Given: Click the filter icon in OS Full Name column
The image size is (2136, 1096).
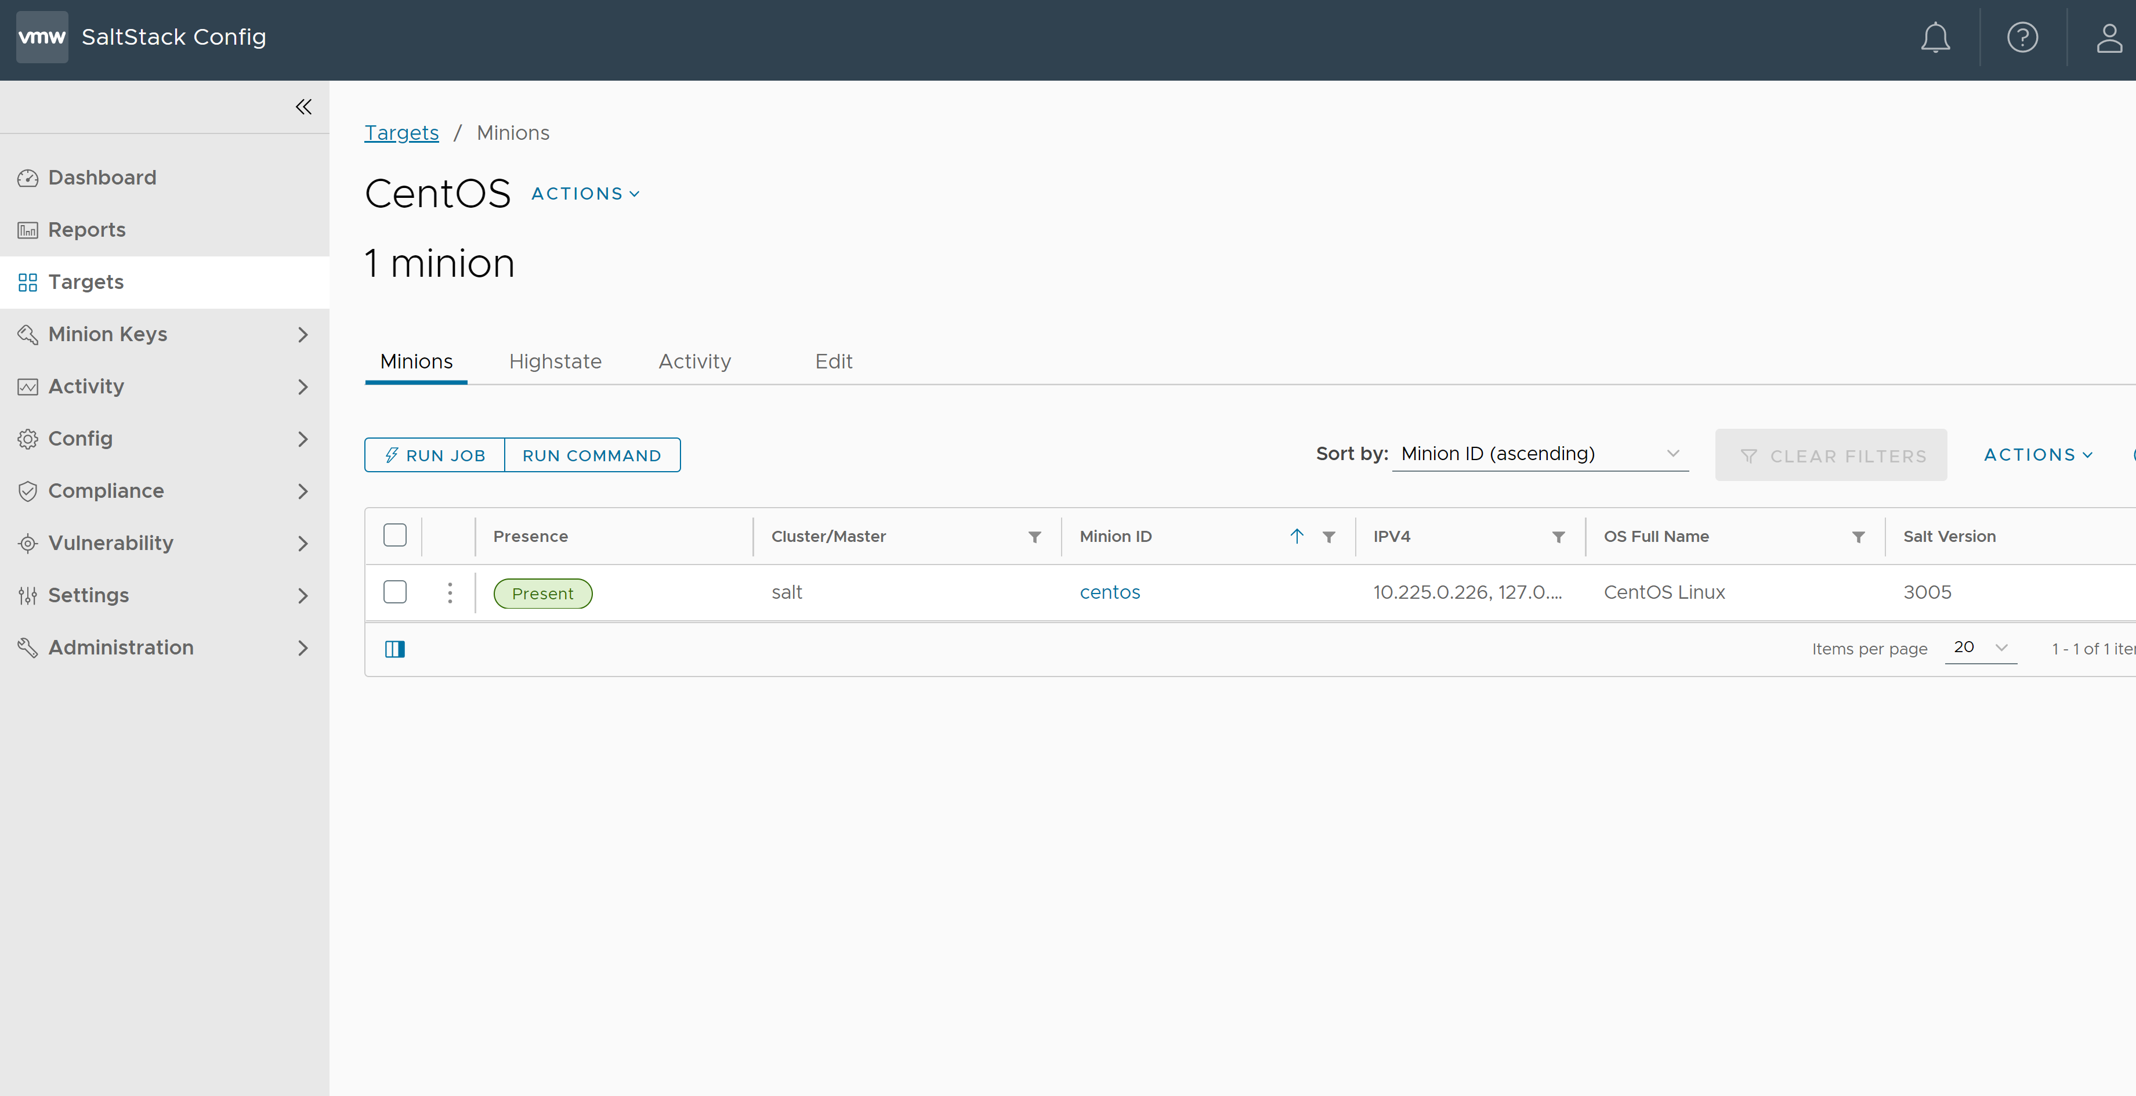Looking at the screenshot, I should click(1858, 536).
